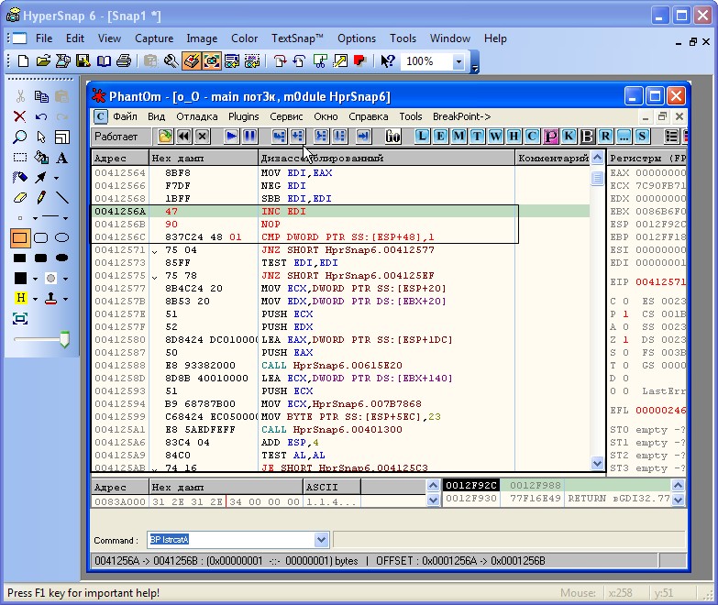Click the gray circle background color swatch

pos(50,278)
